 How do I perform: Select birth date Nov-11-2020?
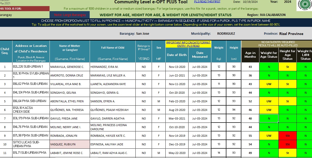pyautogui.click(x=177, y=84)
